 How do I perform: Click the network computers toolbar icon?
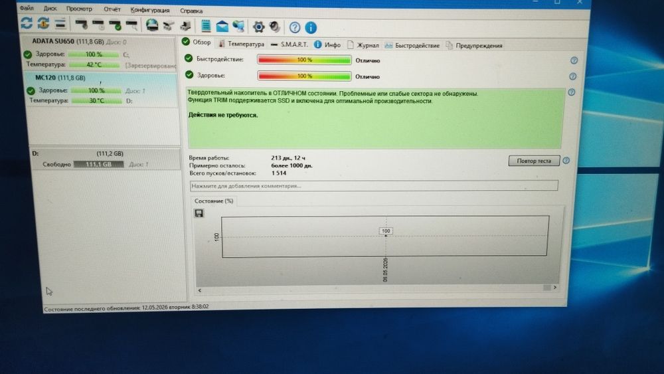(x=238, y=27)
